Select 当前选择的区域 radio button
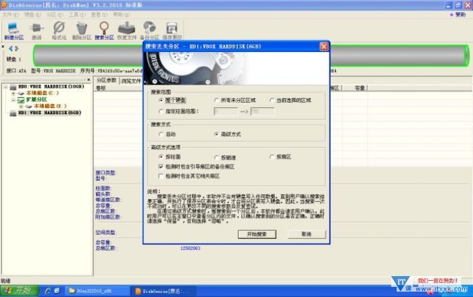This screenshot has height=297, width=473. (x=272, y=101)
